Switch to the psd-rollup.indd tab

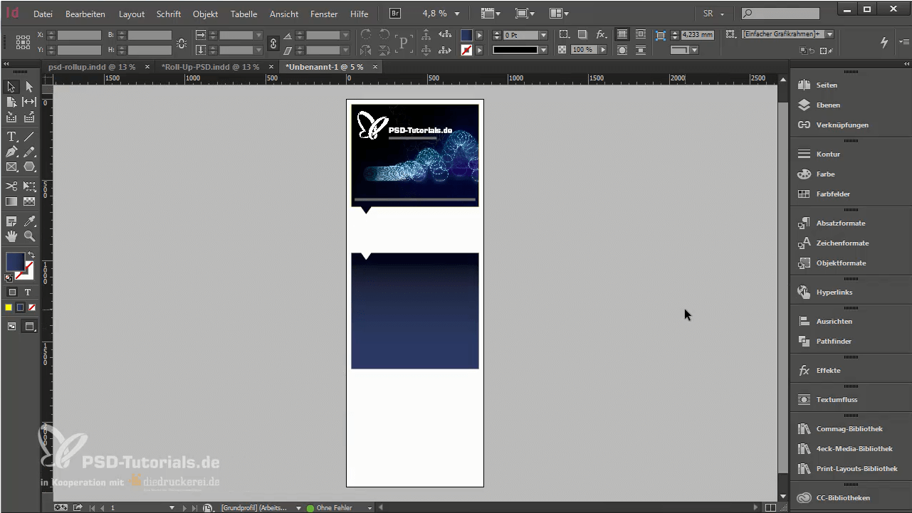coord(92,66)
